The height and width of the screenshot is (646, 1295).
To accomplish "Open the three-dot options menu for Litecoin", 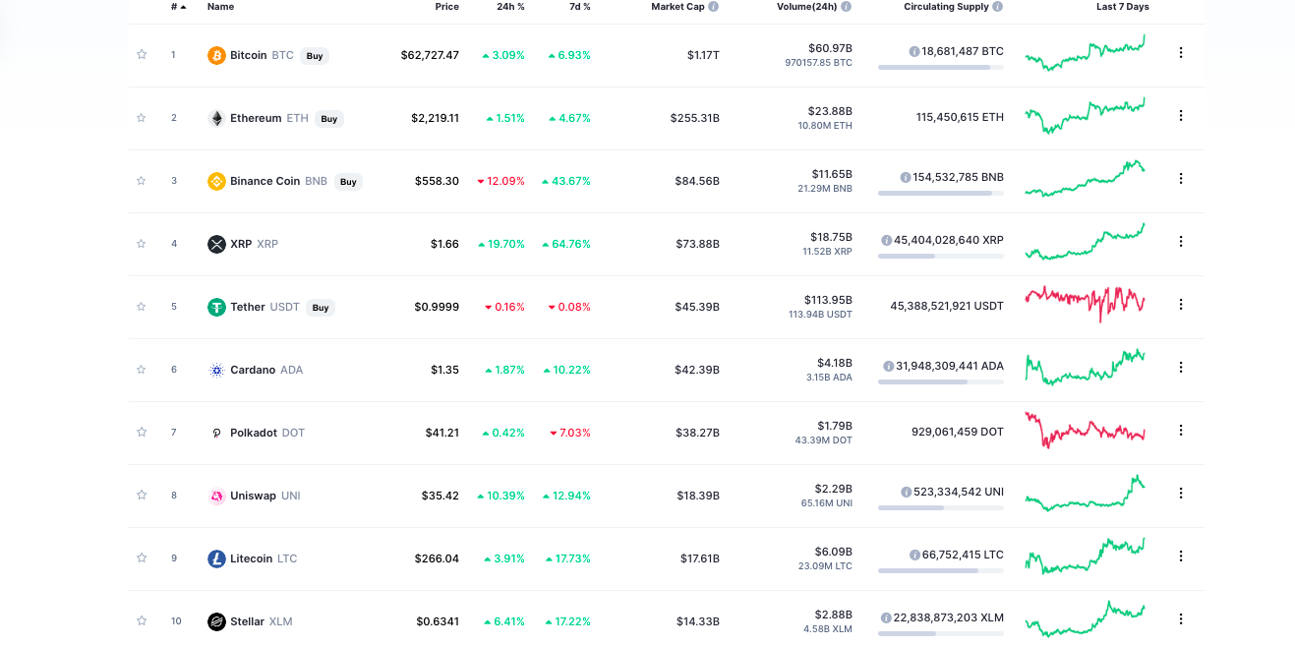I will click(x=1180, y=557).
